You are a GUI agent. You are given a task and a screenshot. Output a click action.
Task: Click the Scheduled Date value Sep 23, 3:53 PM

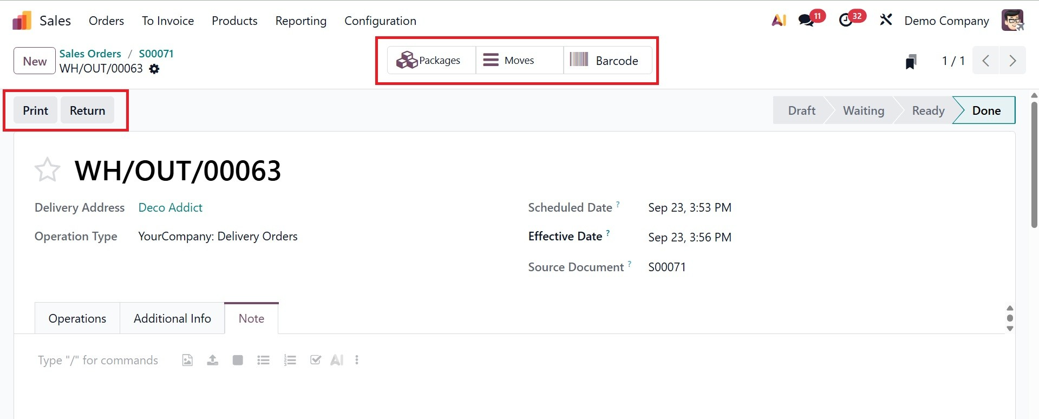point(690,207)
